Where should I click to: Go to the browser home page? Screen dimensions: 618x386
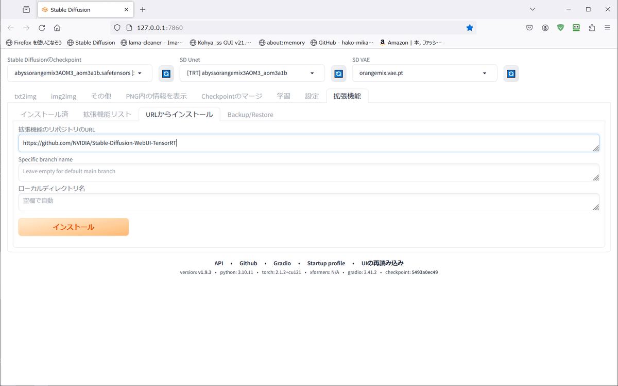click(x=57, y=28)
